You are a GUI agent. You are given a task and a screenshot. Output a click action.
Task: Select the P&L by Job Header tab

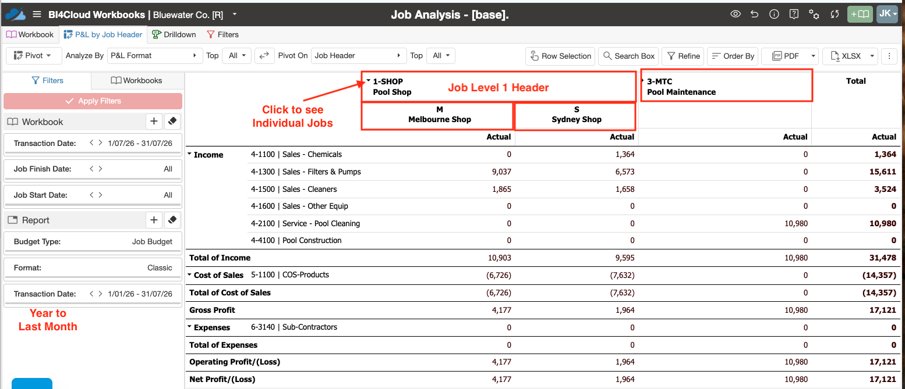click(103, 34)
